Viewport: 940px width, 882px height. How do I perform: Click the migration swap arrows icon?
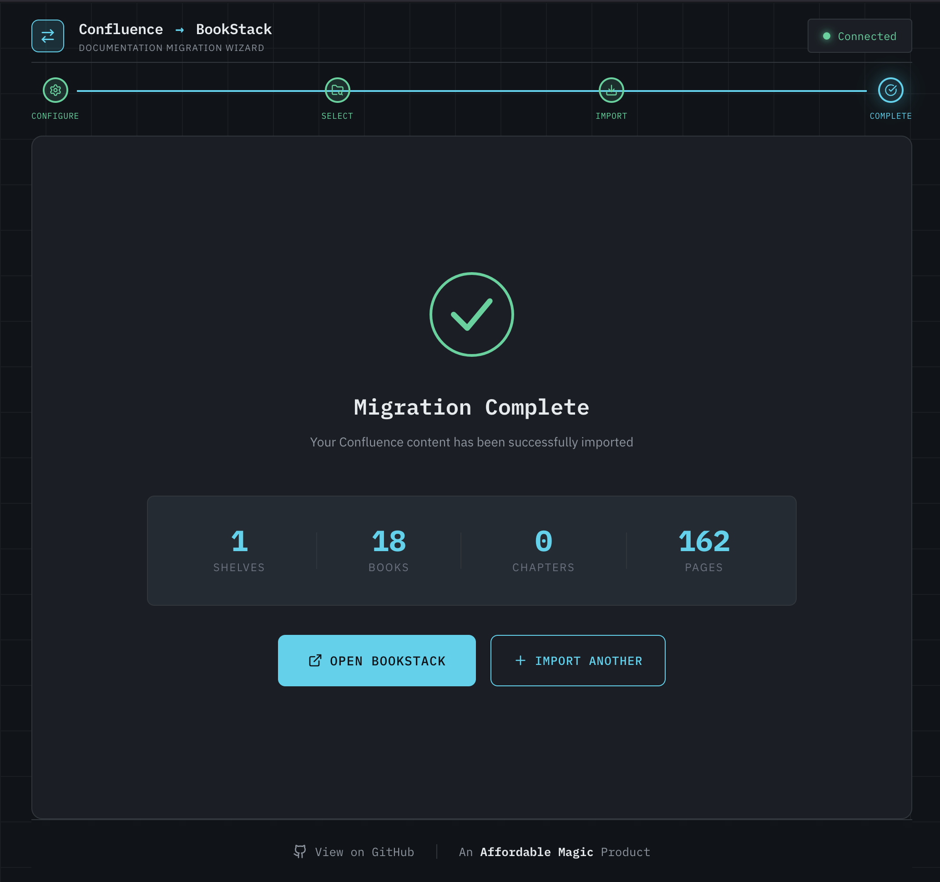click(48, 35)
